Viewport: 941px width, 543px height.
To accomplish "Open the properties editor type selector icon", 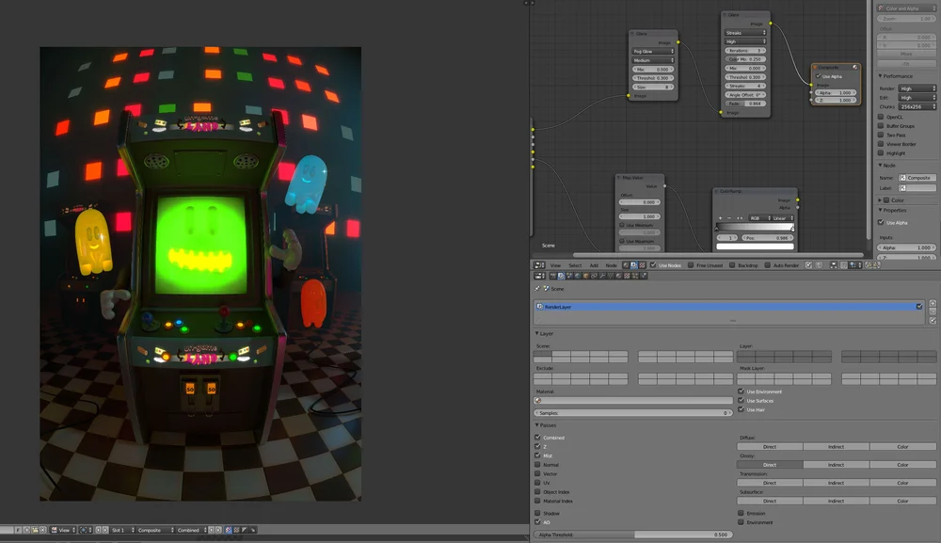I will (x=539, y=276).
